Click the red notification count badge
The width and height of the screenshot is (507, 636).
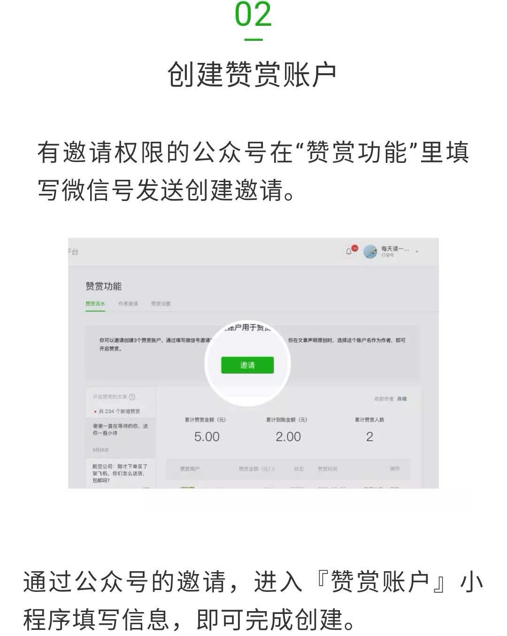click(355, 248)
